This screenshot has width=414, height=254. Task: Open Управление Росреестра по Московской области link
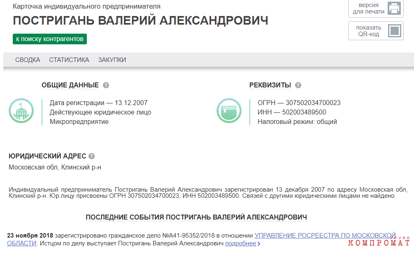(325, 235)
